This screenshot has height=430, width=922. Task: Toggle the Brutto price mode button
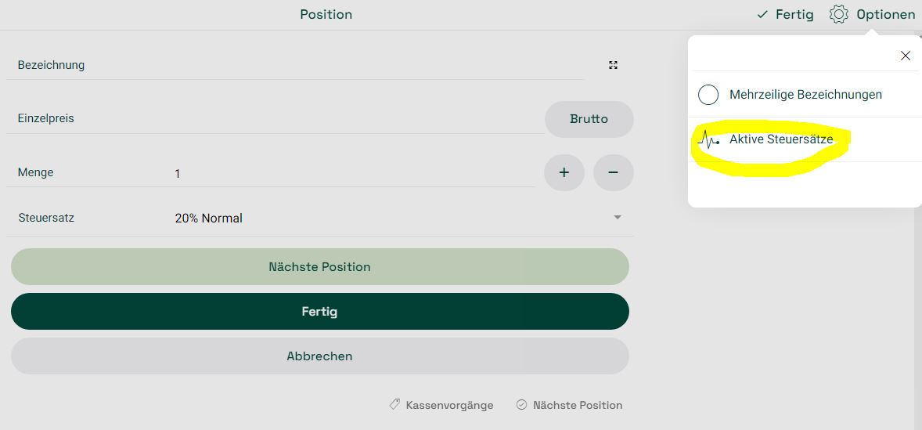(589, 119)
